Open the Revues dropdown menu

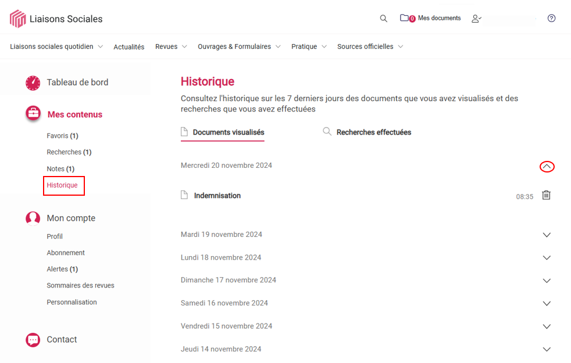pyautogui.click(x=171, y=46)
